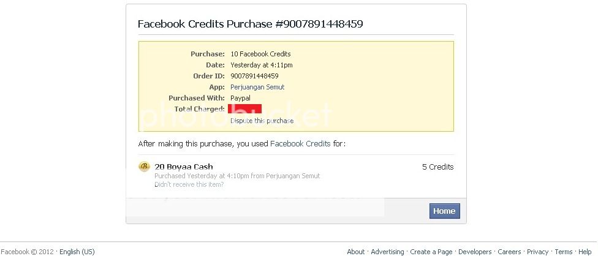Image resolution: width=598 pixels, height=256 pixels.
Task: Open the About footer link
Action: pos(356,252)
